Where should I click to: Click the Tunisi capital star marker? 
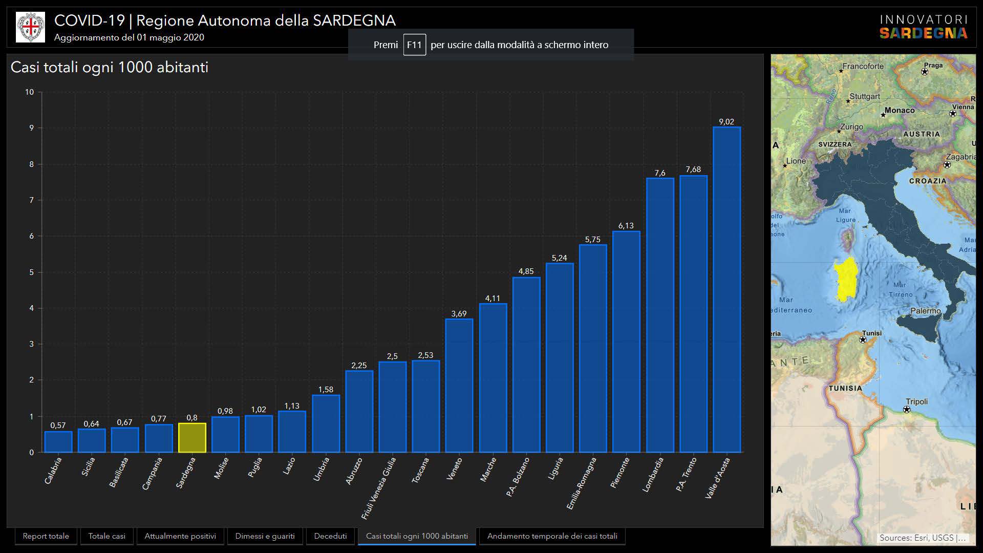863,339
